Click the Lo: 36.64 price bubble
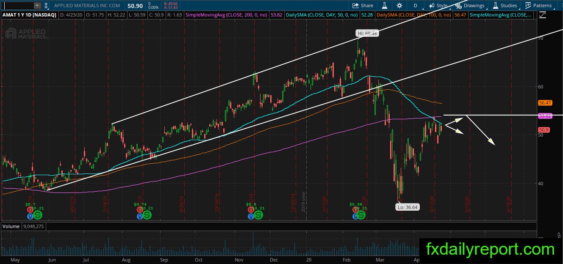This screenshot has width=563, height=264. 408,207
